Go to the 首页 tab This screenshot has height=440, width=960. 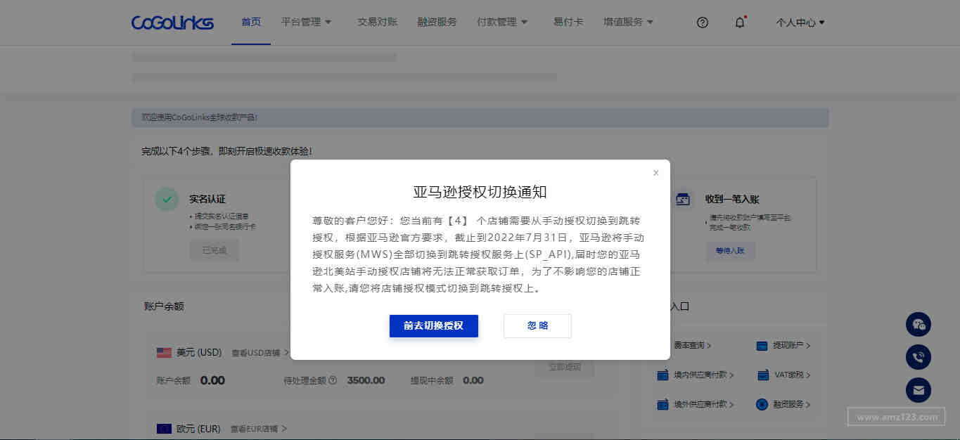[251, 22]
